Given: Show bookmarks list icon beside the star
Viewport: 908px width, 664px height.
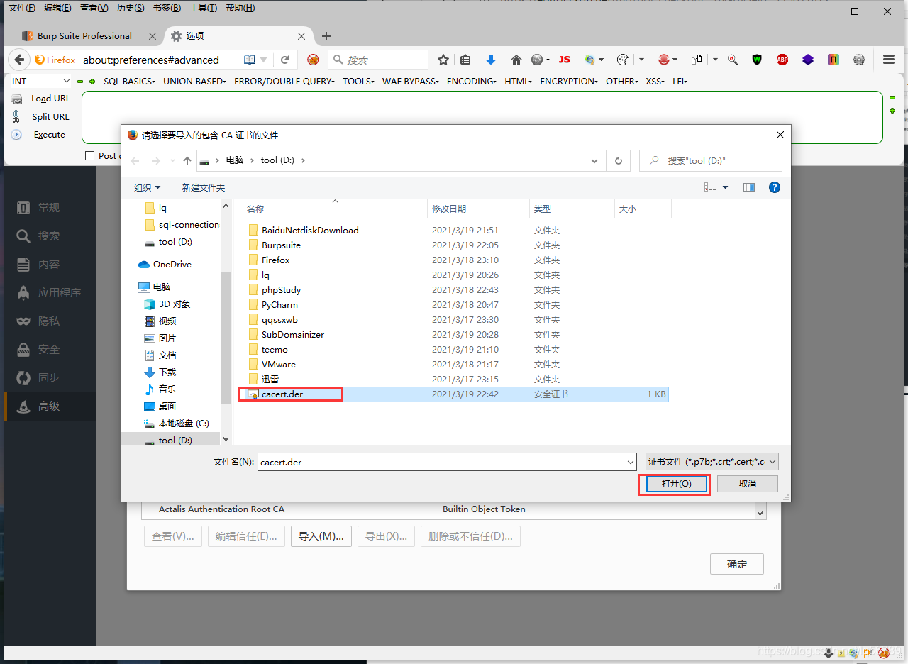Looking at the screenshot, I should click(465, 60).
